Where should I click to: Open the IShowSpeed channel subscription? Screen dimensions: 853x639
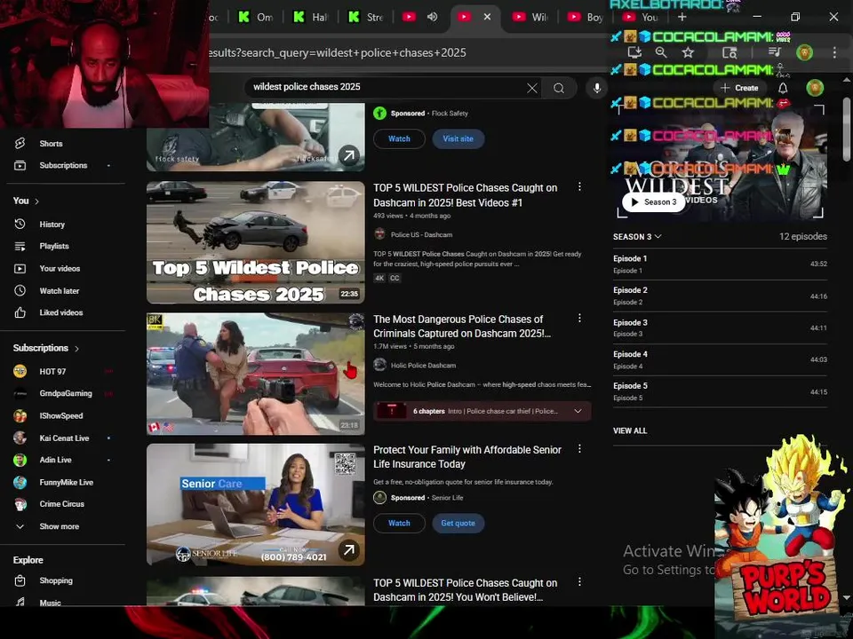pos(61,415)
